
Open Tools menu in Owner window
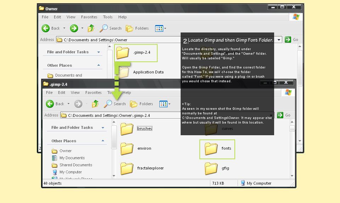(x=108, y=17)
